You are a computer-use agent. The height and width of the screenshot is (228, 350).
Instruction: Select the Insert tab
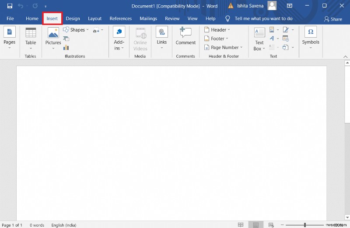(x=52, y=18)
